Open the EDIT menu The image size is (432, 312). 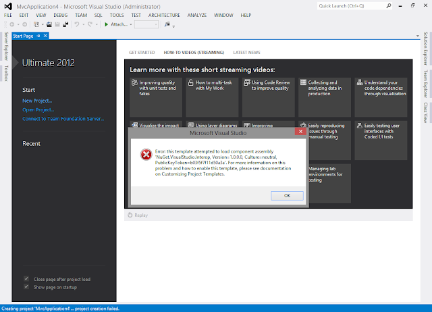click(24, 15)
